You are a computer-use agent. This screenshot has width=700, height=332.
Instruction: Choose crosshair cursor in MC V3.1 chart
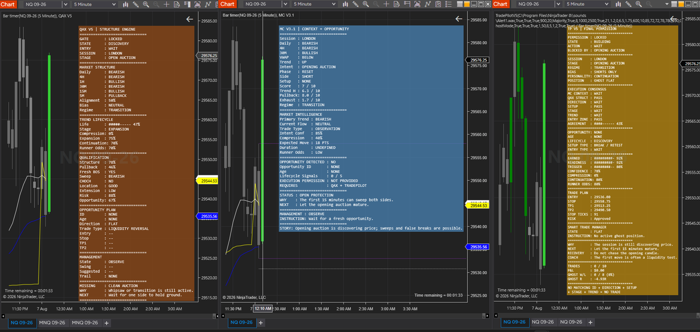(386, 4)
